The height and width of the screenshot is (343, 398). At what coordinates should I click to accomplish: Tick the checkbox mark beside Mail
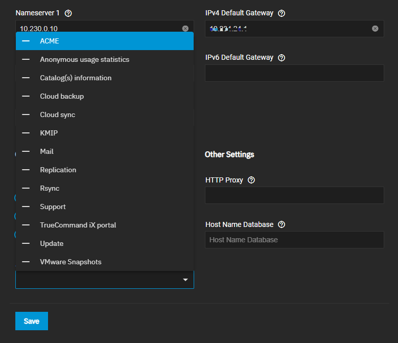click(26, 152)
